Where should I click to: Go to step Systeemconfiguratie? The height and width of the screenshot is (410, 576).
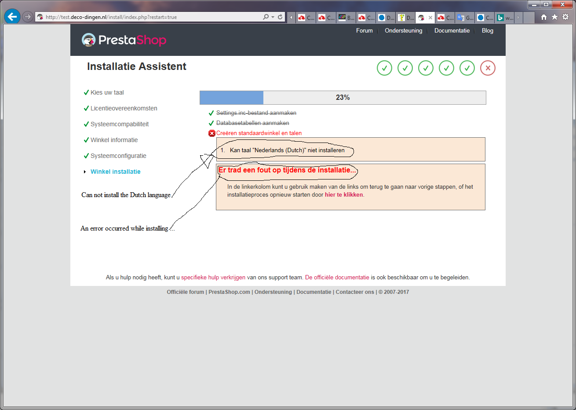coord(118,156)
